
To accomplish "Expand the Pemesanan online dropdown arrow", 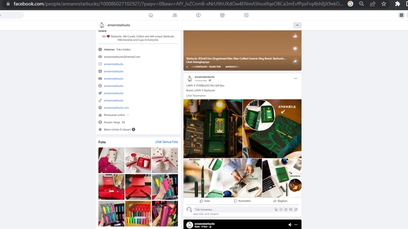I will tap(128, 115).
